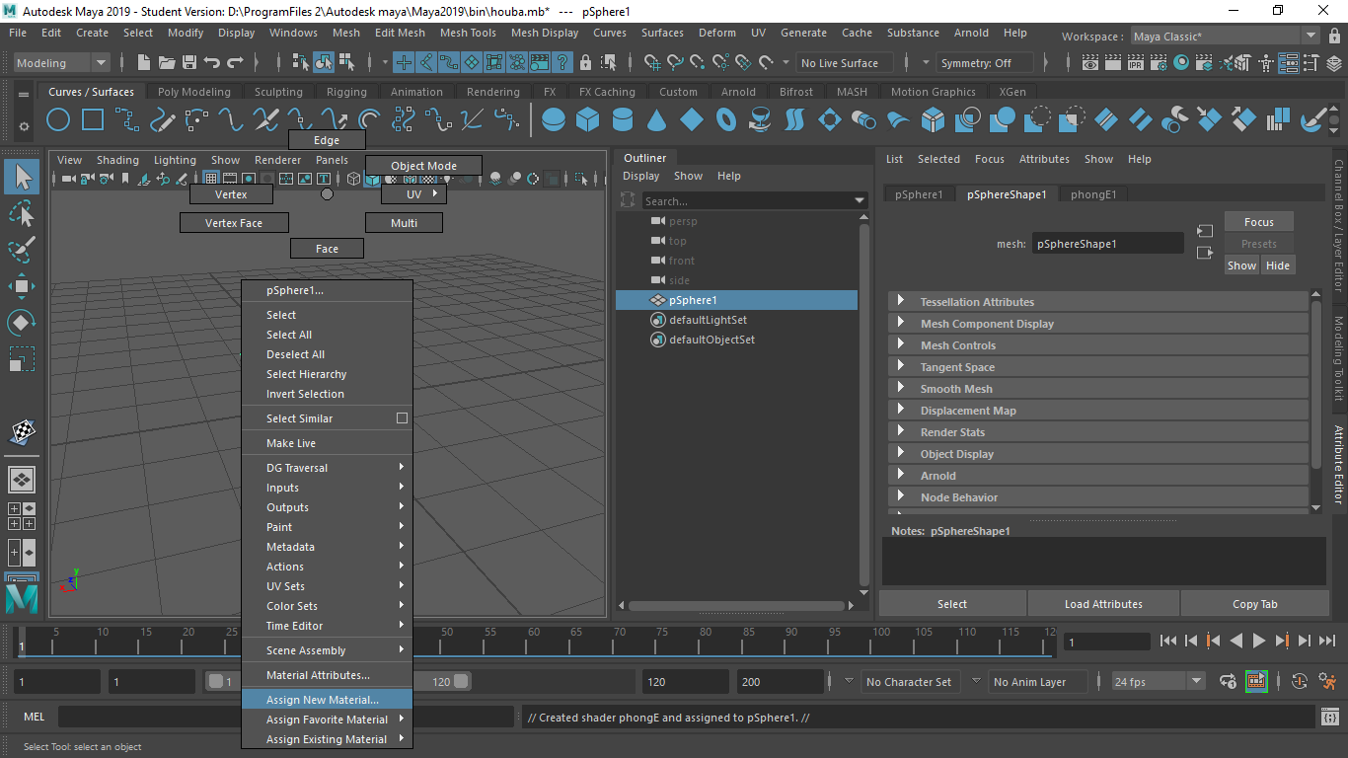The width and height of the screenshot is (1348, 758).
Task: Click the Single Perspective layout icon
Action: point(22,481)
